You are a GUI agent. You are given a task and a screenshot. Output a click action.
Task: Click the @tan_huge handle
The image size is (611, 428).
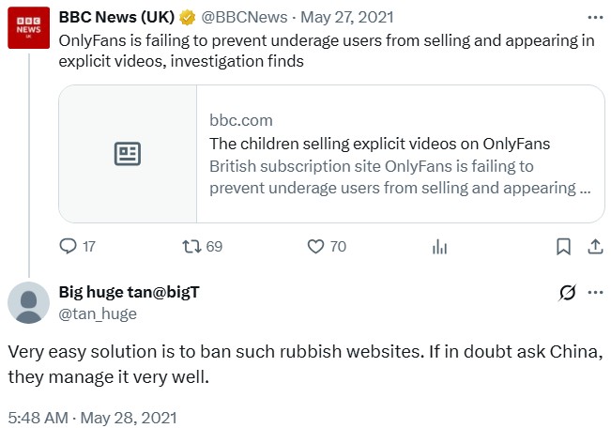pos(98,313)
